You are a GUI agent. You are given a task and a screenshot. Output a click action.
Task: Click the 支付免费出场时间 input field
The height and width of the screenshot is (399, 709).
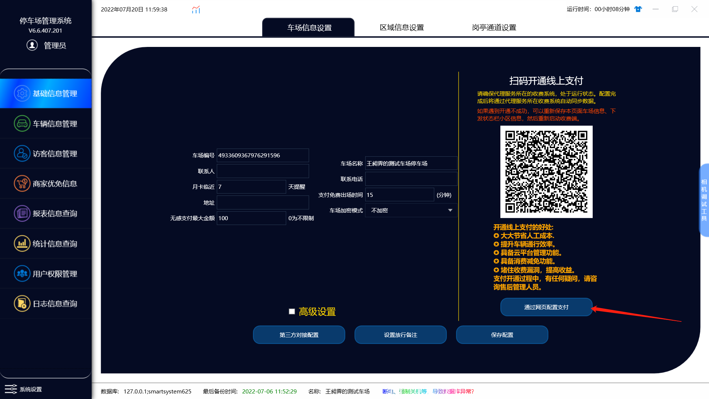click(399, 195)
